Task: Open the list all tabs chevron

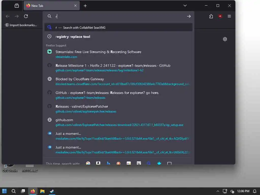Action: point(185,6)
